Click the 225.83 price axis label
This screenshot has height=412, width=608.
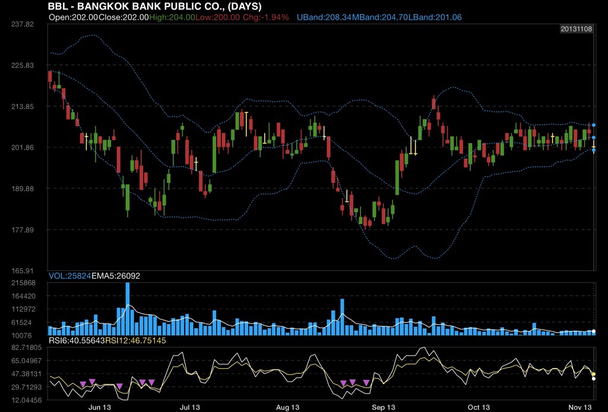point(23,65)
